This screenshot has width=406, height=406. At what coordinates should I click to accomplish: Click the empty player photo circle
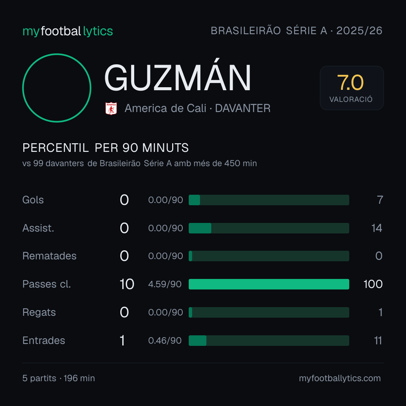[57, 88]
